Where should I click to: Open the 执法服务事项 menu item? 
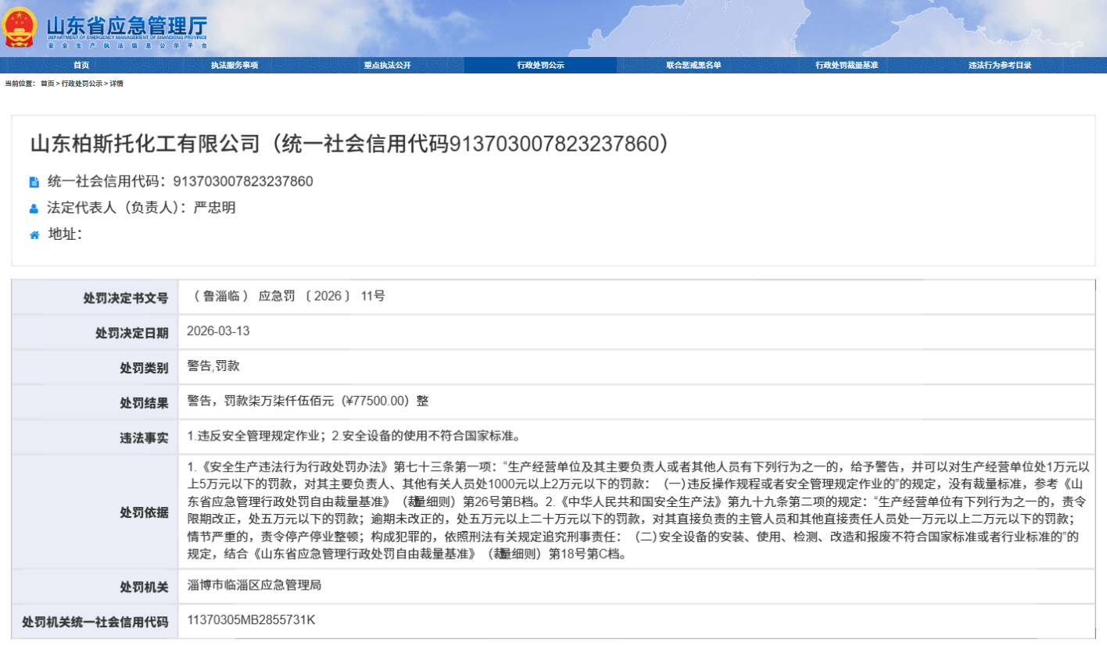coord(234,66)
